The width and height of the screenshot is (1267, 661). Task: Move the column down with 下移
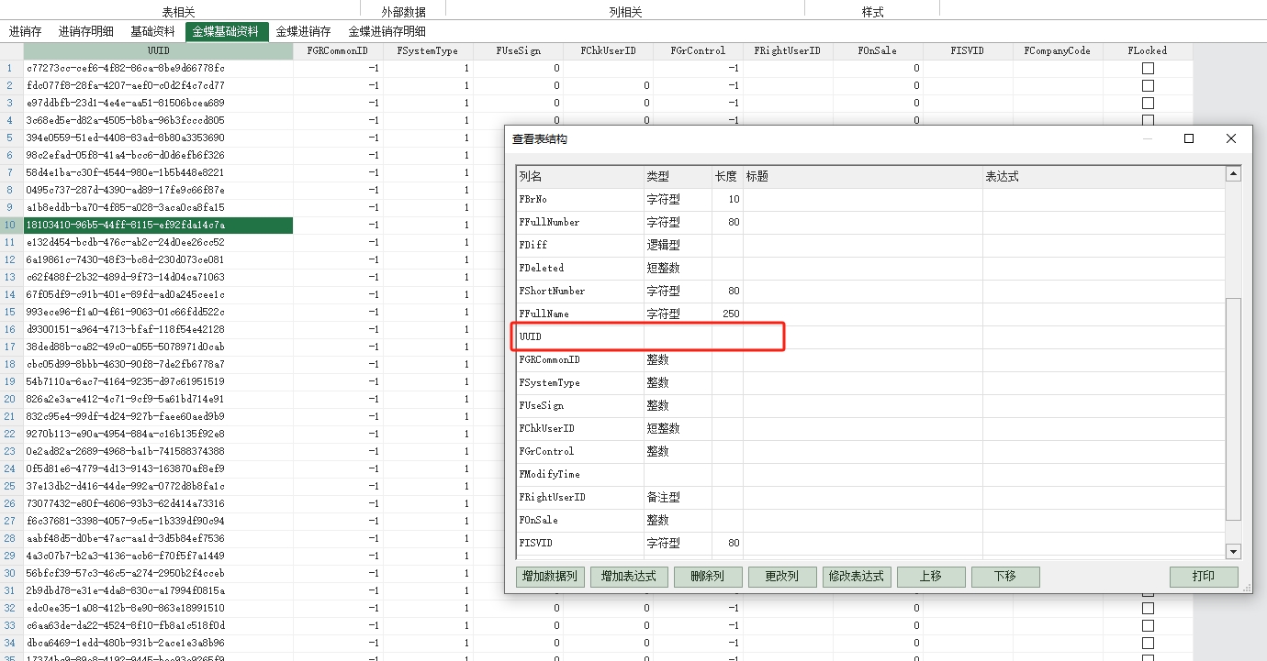pyautogui.click(x=1005, y=577)
